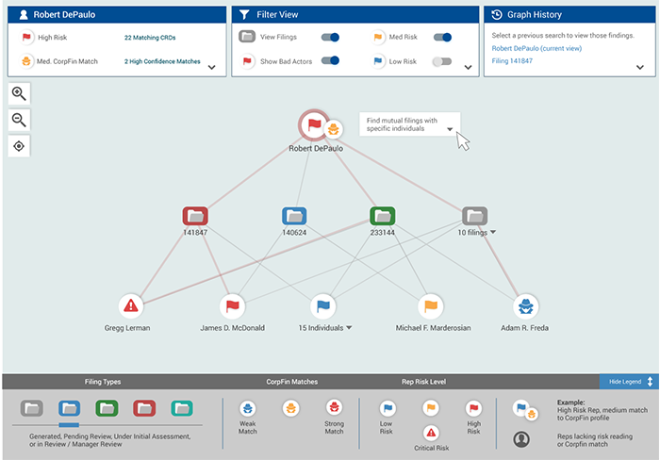Expand the 15 Individuals group
The width and height of the screenshot is (660, 460).
point(350,328)
